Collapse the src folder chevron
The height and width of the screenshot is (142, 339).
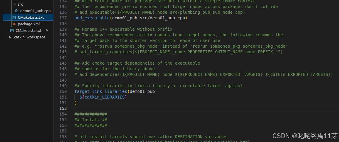point(15,4)
